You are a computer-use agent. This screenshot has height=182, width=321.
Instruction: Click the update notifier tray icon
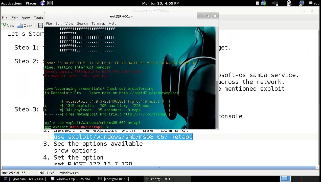[x=264, y=3]
